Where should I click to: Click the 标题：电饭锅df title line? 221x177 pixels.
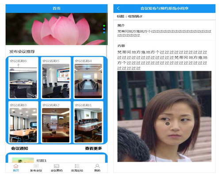pyautogui.click(x=130, y=16)
